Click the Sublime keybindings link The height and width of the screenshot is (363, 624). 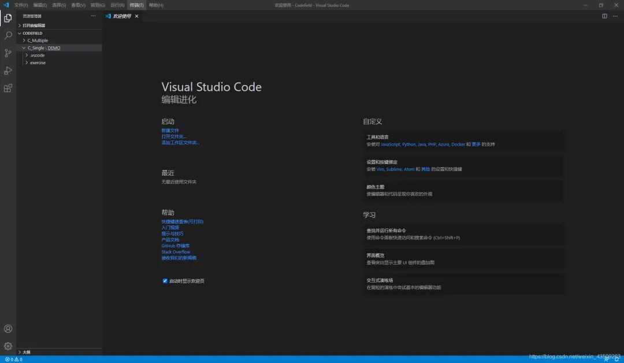pyautogui.click(x=393, y=169)
